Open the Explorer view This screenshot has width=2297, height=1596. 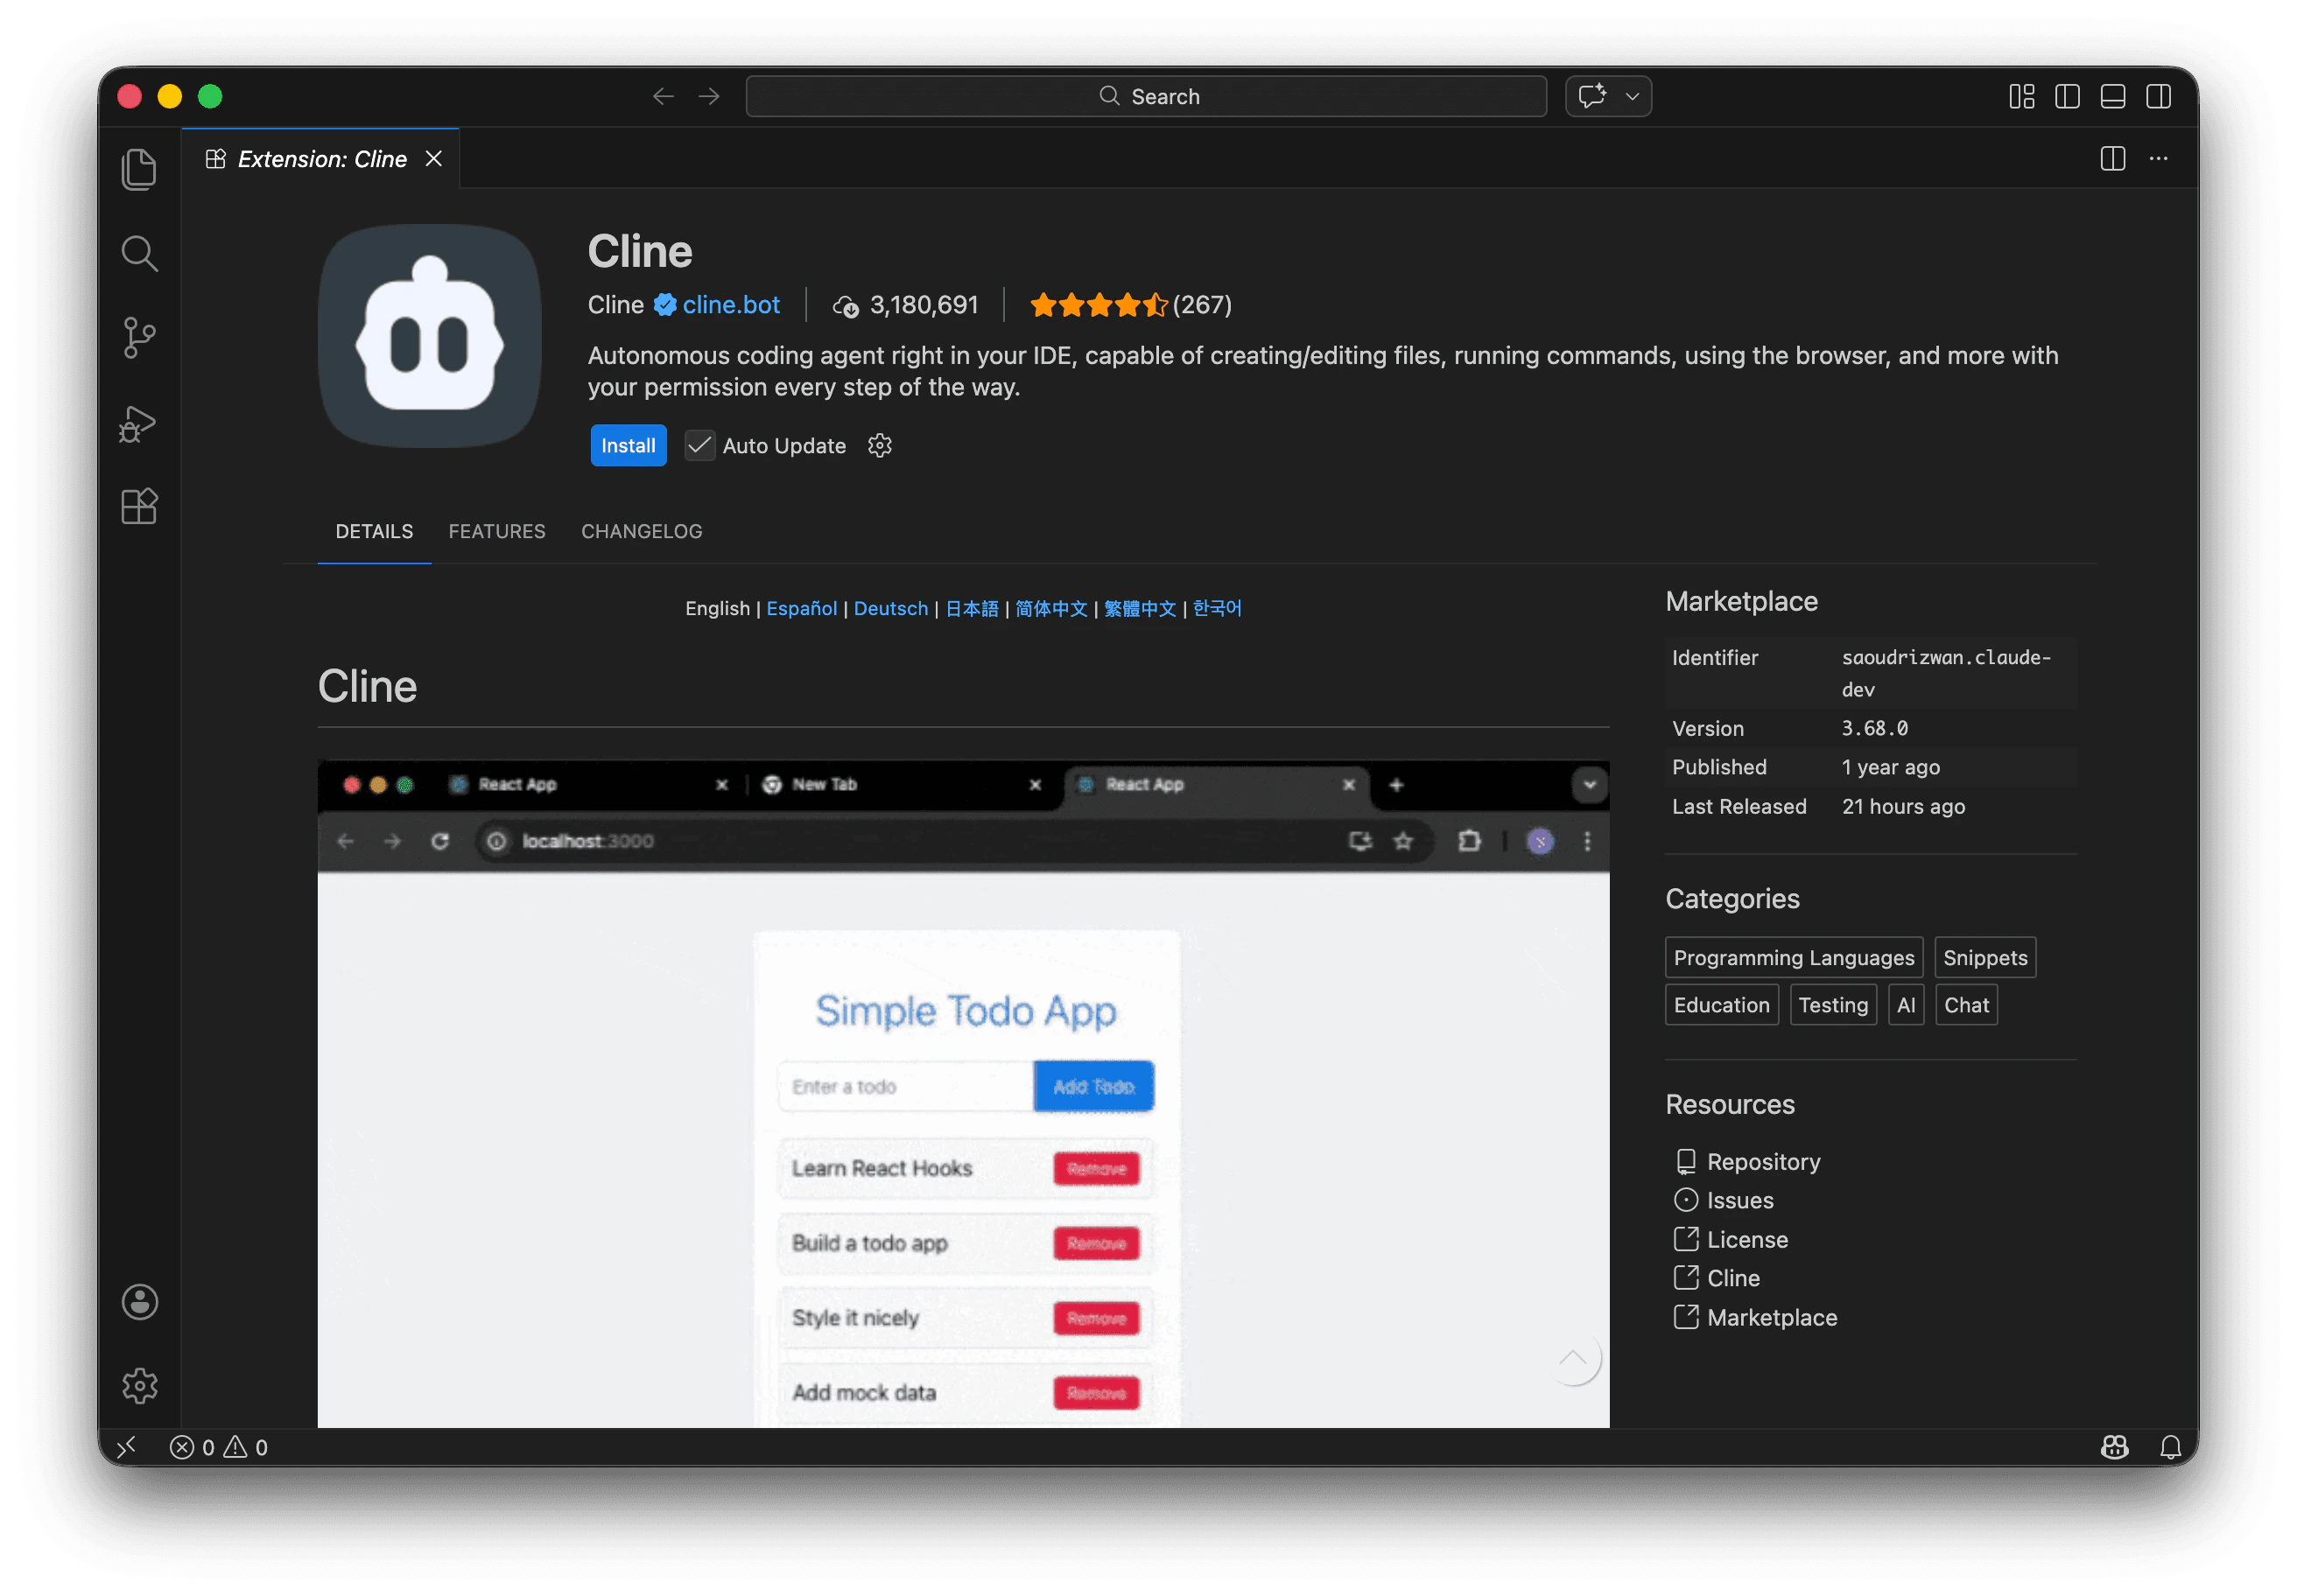coord(139,168)
